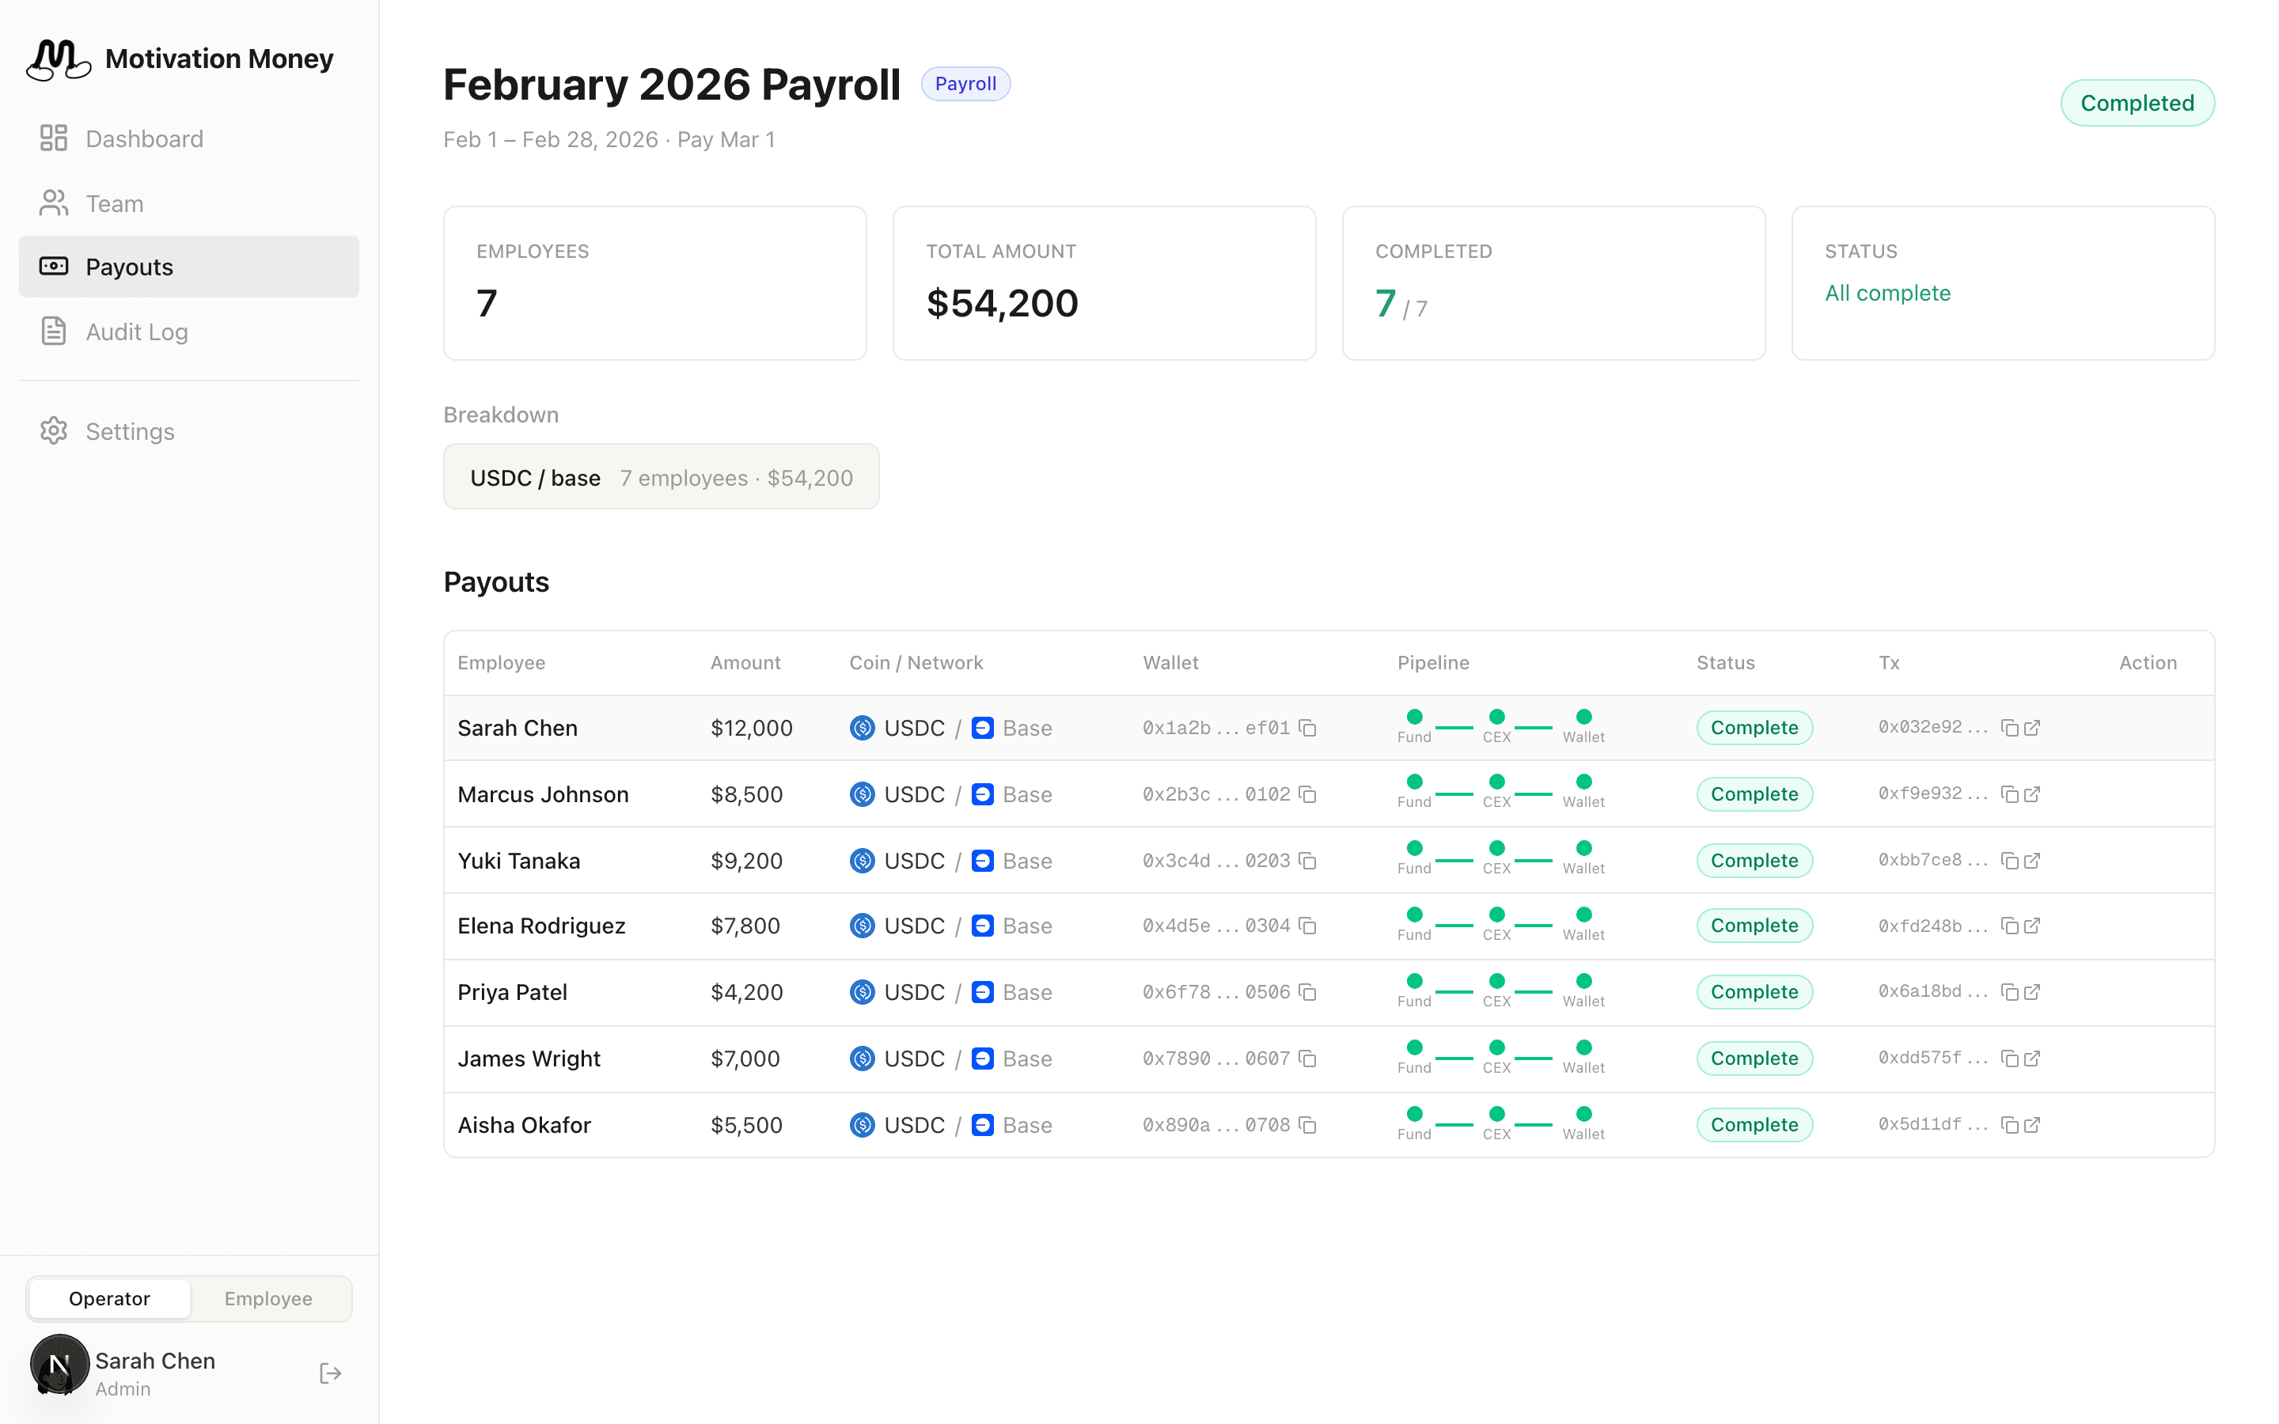Viewport: 2279px width, 1424px height.
Task: Copy Elena Rodriguez's wallet address
Action: coord(1307,926)
